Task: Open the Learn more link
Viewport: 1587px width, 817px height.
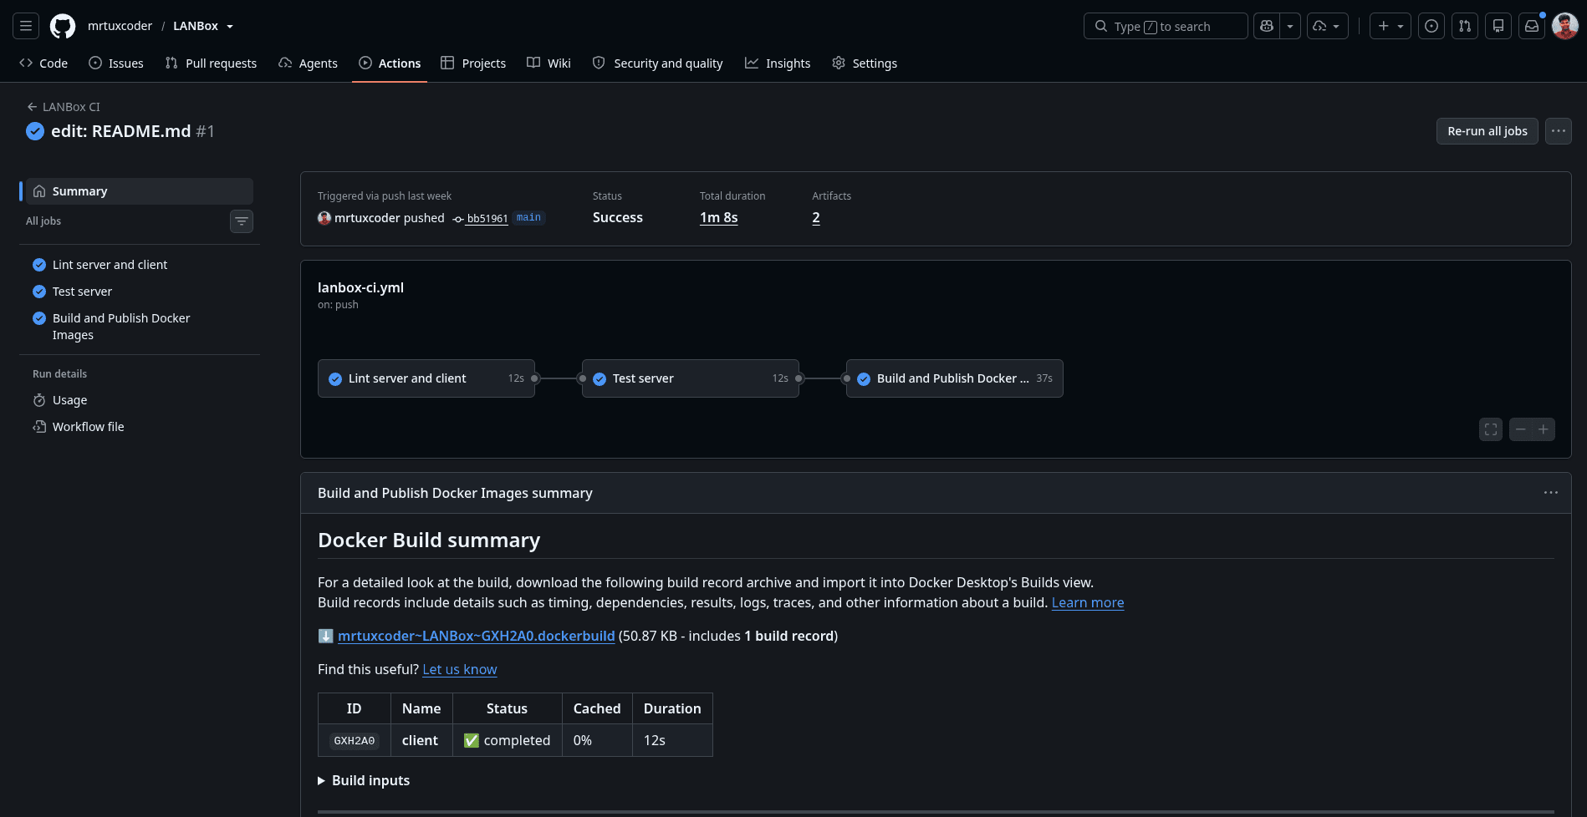Action: pyautogui.click(x=1088, y=602)
